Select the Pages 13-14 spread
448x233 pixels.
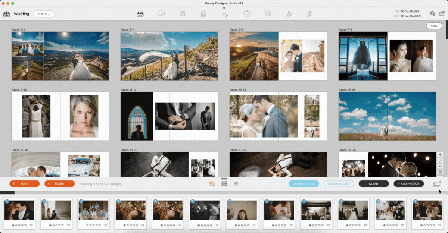click(x=278, y=116)
